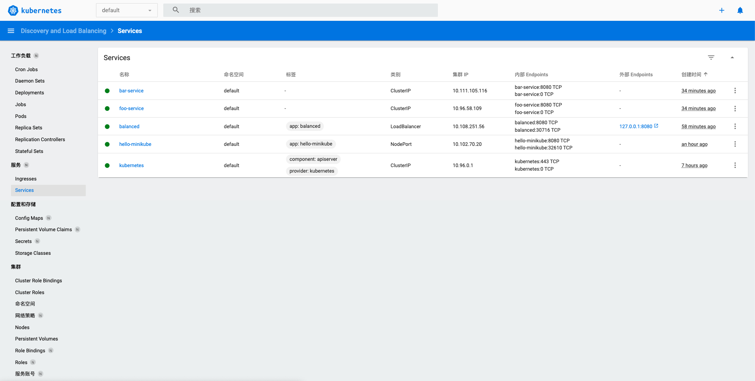
Task: Click the 工作负载 section heading
Action: click(21, 56)
